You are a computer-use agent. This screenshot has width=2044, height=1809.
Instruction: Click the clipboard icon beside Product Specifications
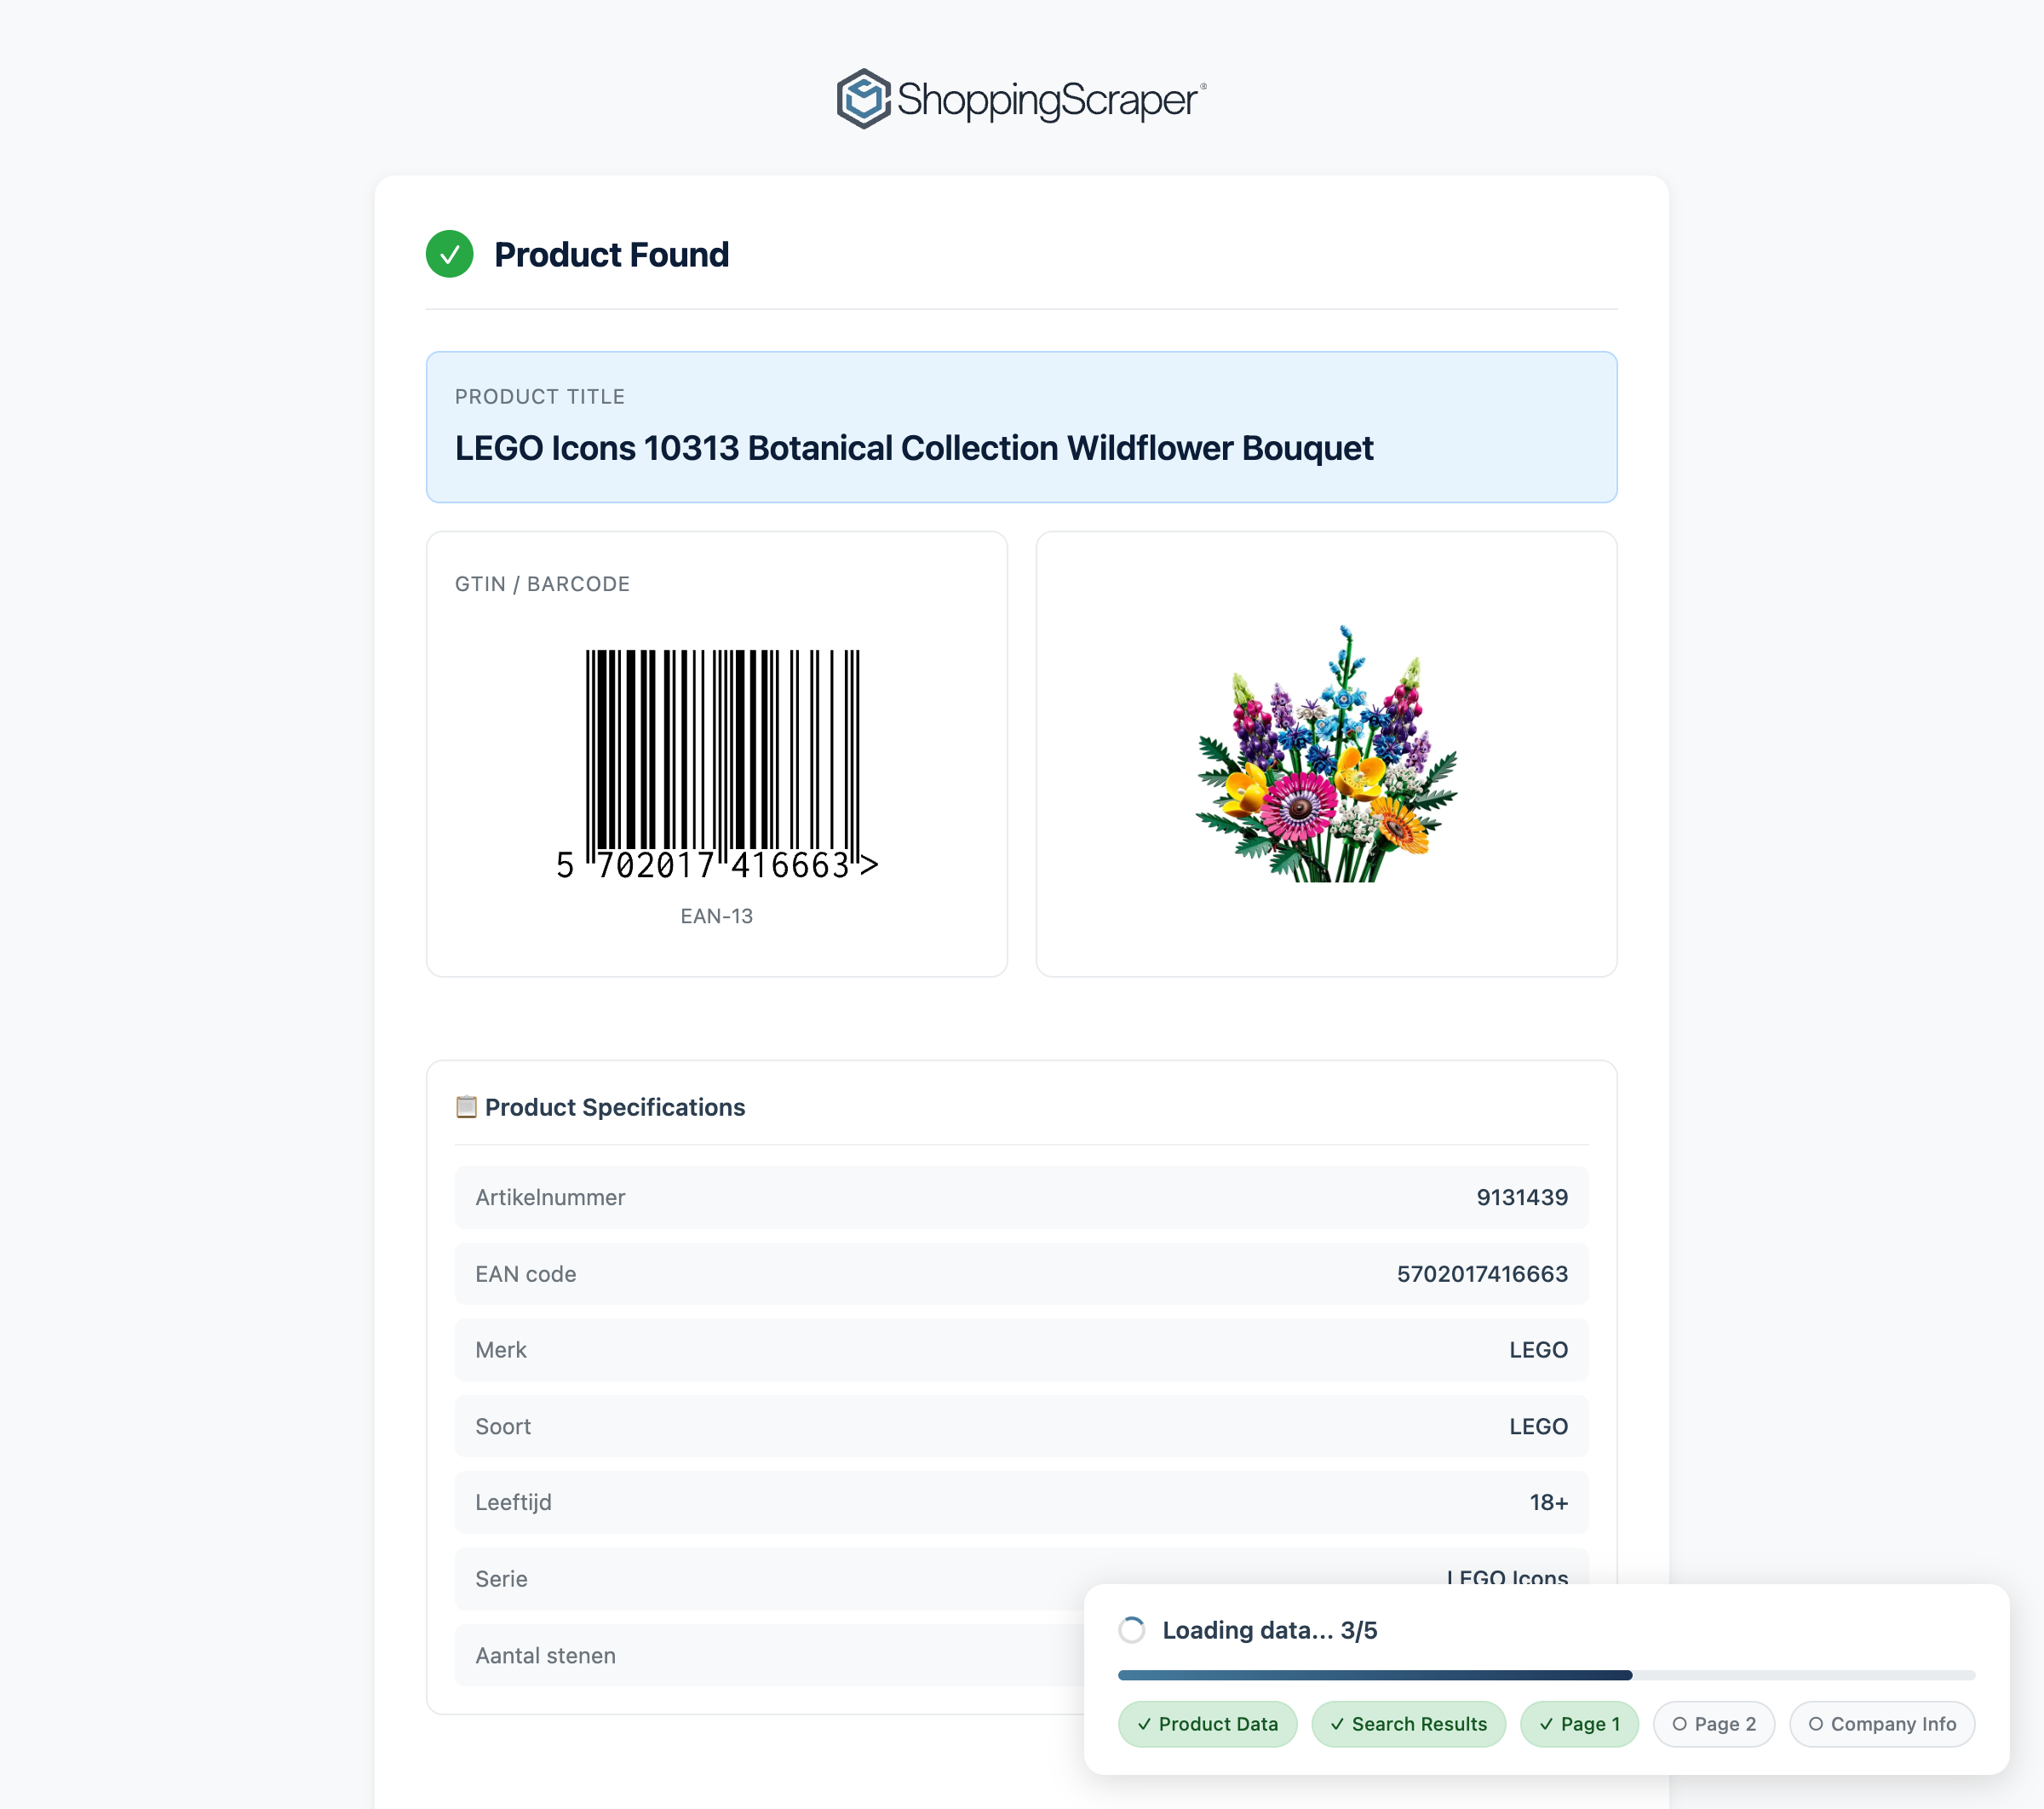point(466,1107)
